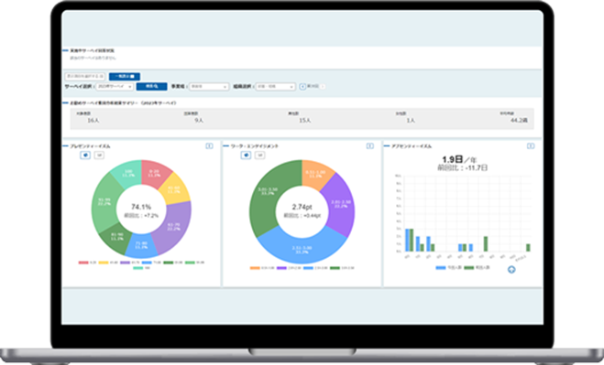This screenshot has height=365, width=604.
Task: Toggle the blue legend entry under Work Engagement chart
Action: coord(315,268)
